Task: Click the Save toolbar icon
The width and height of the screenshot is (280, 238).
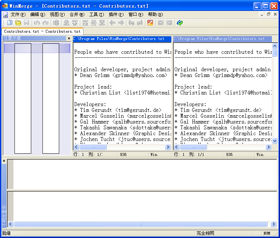Action: [27, 23]
